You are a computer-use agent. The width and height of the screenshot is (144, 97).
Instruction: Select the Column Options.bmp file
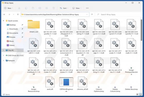[x=99, y=89]
